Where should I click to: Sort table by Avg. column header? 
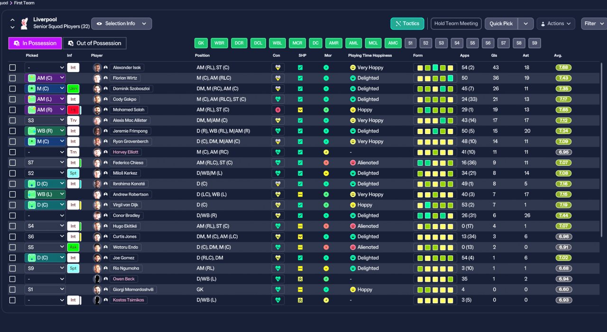tap(558, 55)
